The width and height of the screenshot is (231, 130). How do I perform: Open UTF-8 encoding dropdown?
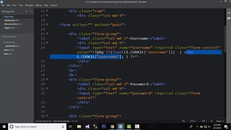pyautogui.click(x=193, y=121)
